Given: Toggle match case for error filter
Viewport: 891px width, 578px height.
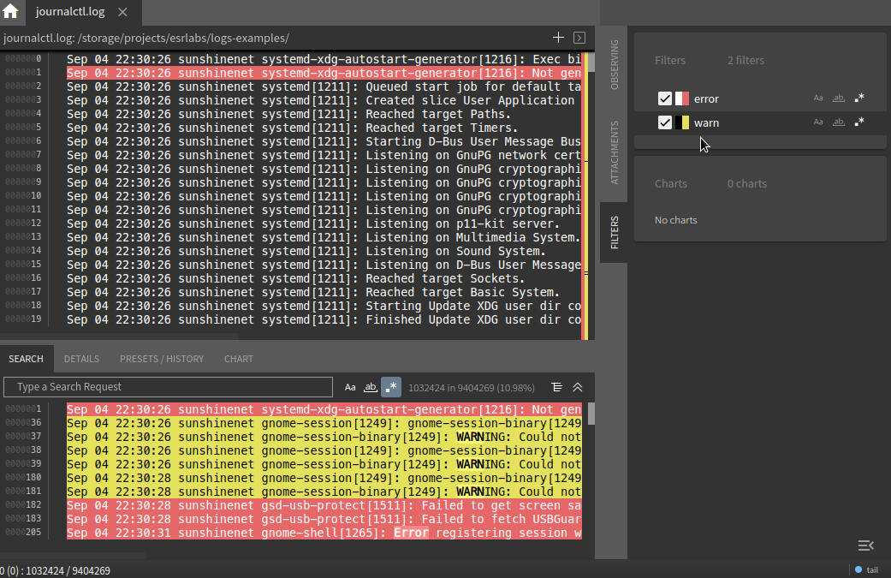Looking at the screenshot, I should pos(818,98).
